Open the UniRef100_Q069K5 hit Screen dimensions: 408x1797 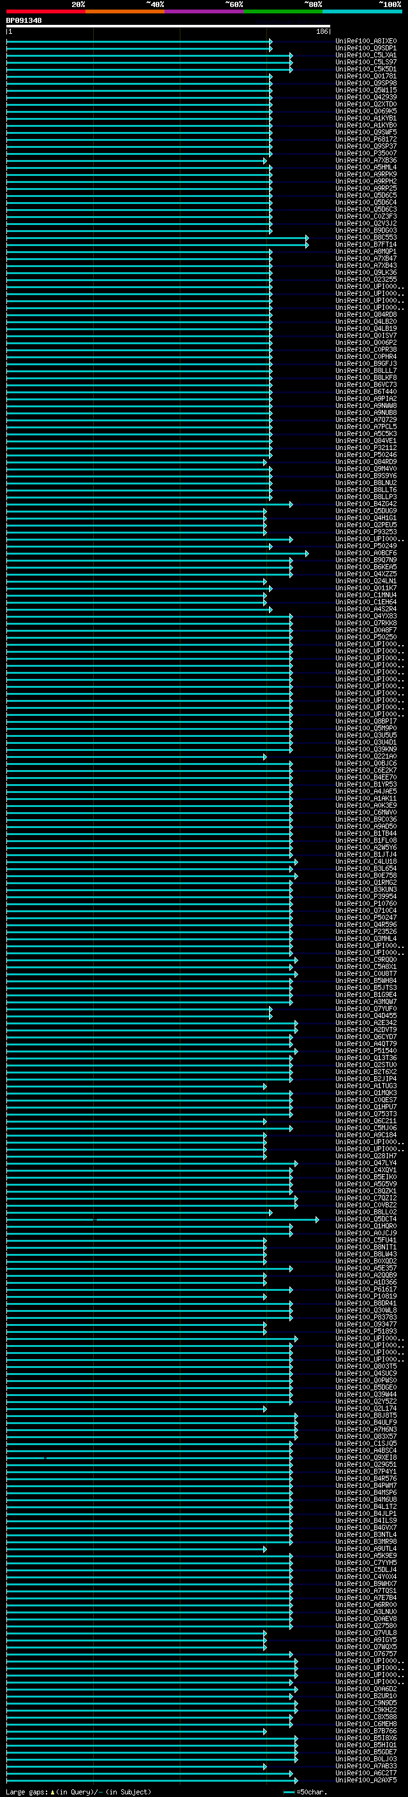[366, 111]
